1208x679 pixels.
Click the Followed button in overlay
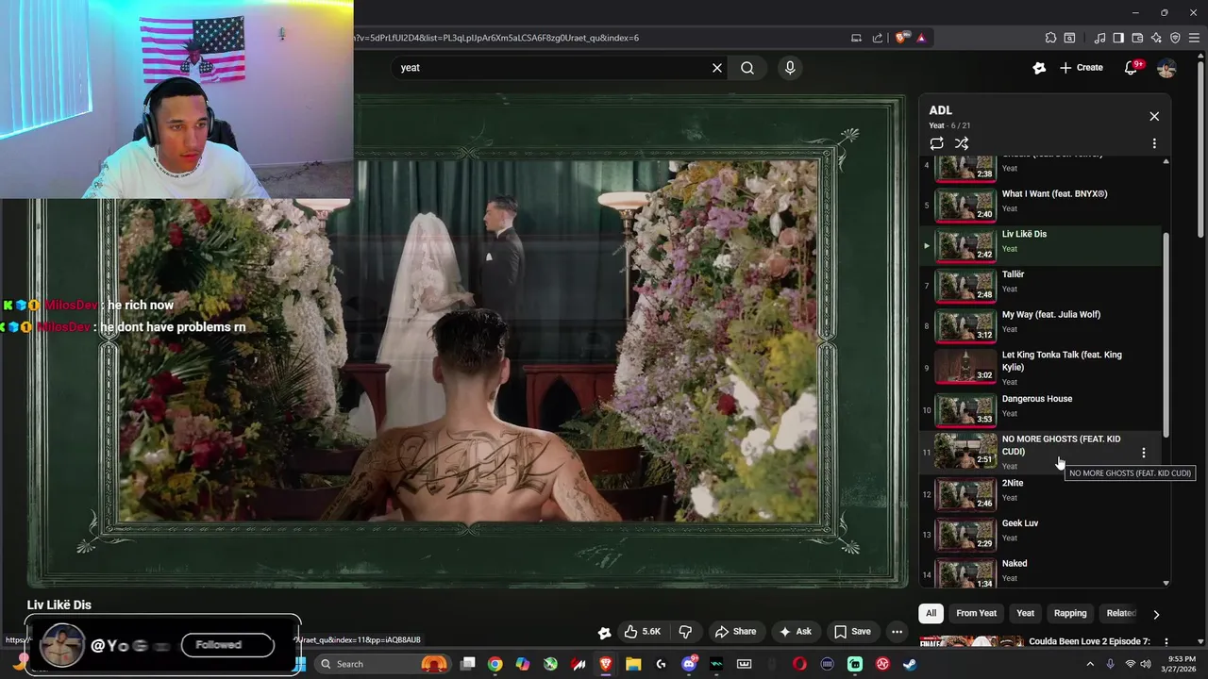pyautogui.click(x=227, y=645)
